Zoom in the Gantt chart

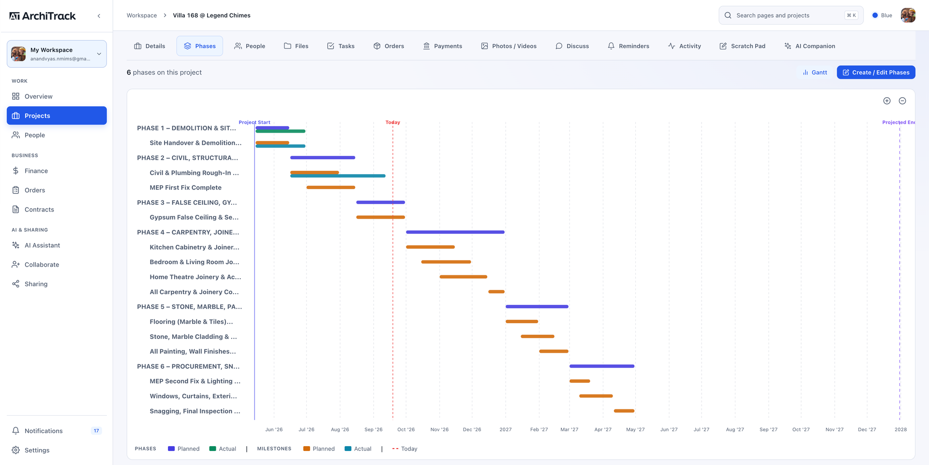coord(887,101)
